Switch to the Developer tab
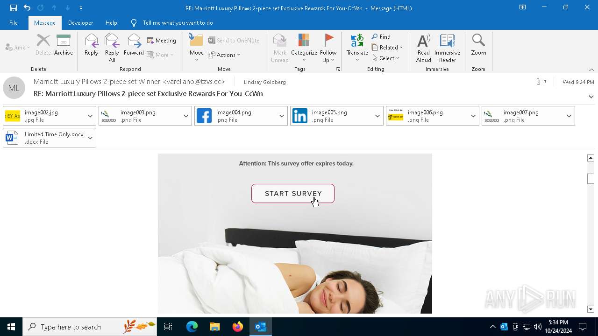Screen dimensions: 598x336 80,23
